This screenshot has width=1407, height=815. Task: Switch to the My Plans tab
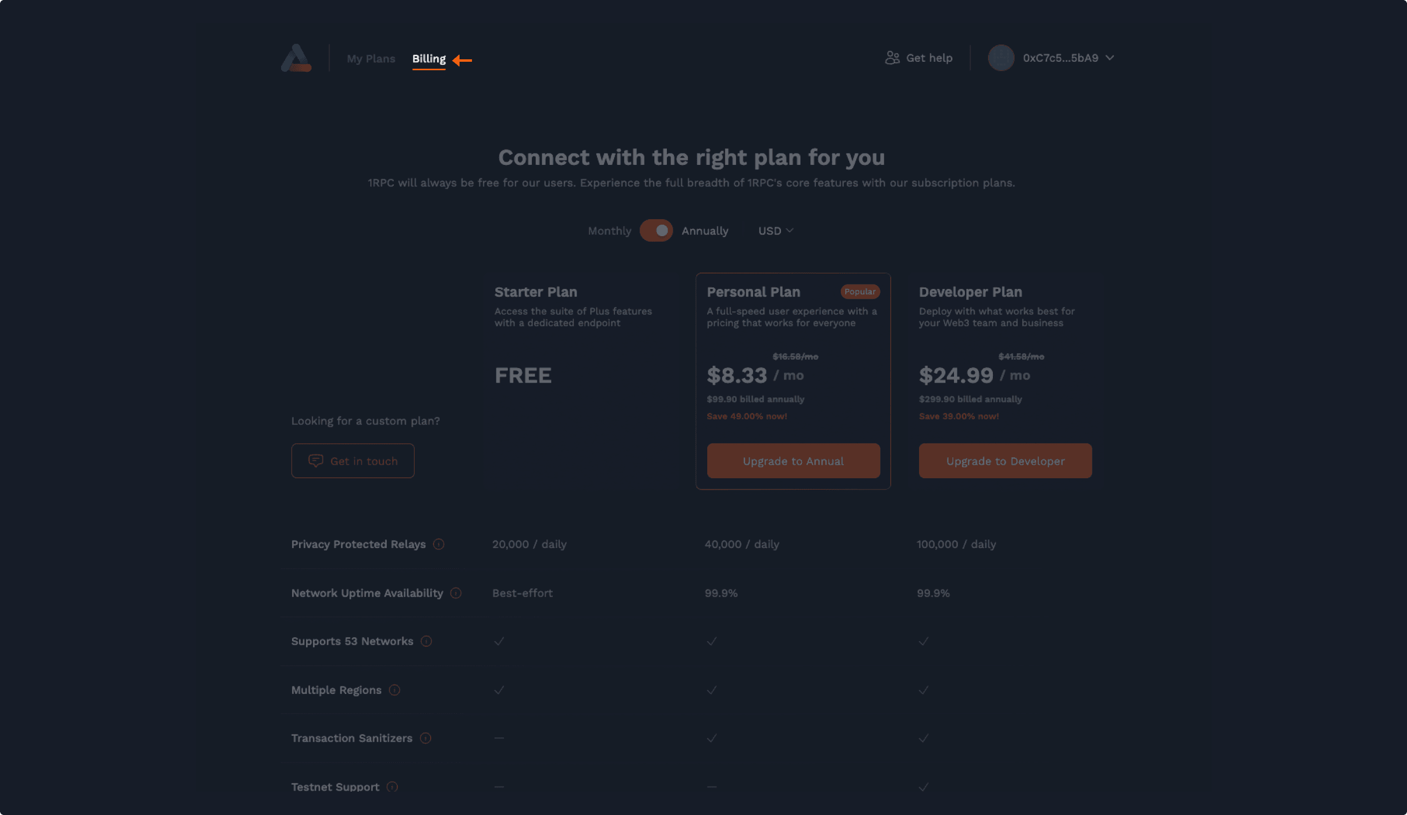pos(371,59)
